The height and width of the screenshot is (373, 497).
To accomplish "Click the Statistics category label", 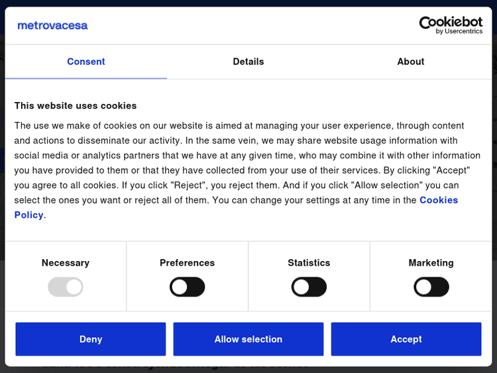I will click(309, 263).
